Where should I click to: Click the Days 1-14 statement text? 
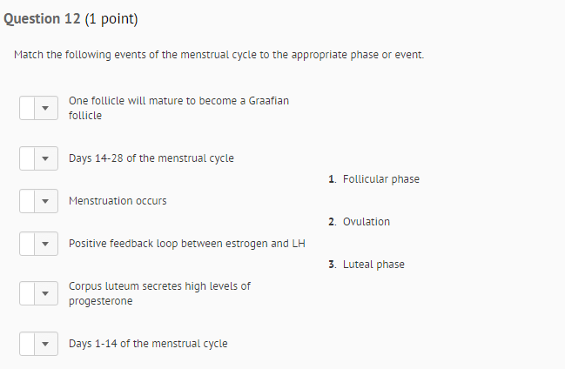(148, 344)
